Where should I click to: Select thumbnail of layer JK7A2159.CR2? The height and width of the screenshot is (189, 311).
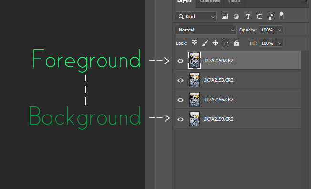(195, 119)
